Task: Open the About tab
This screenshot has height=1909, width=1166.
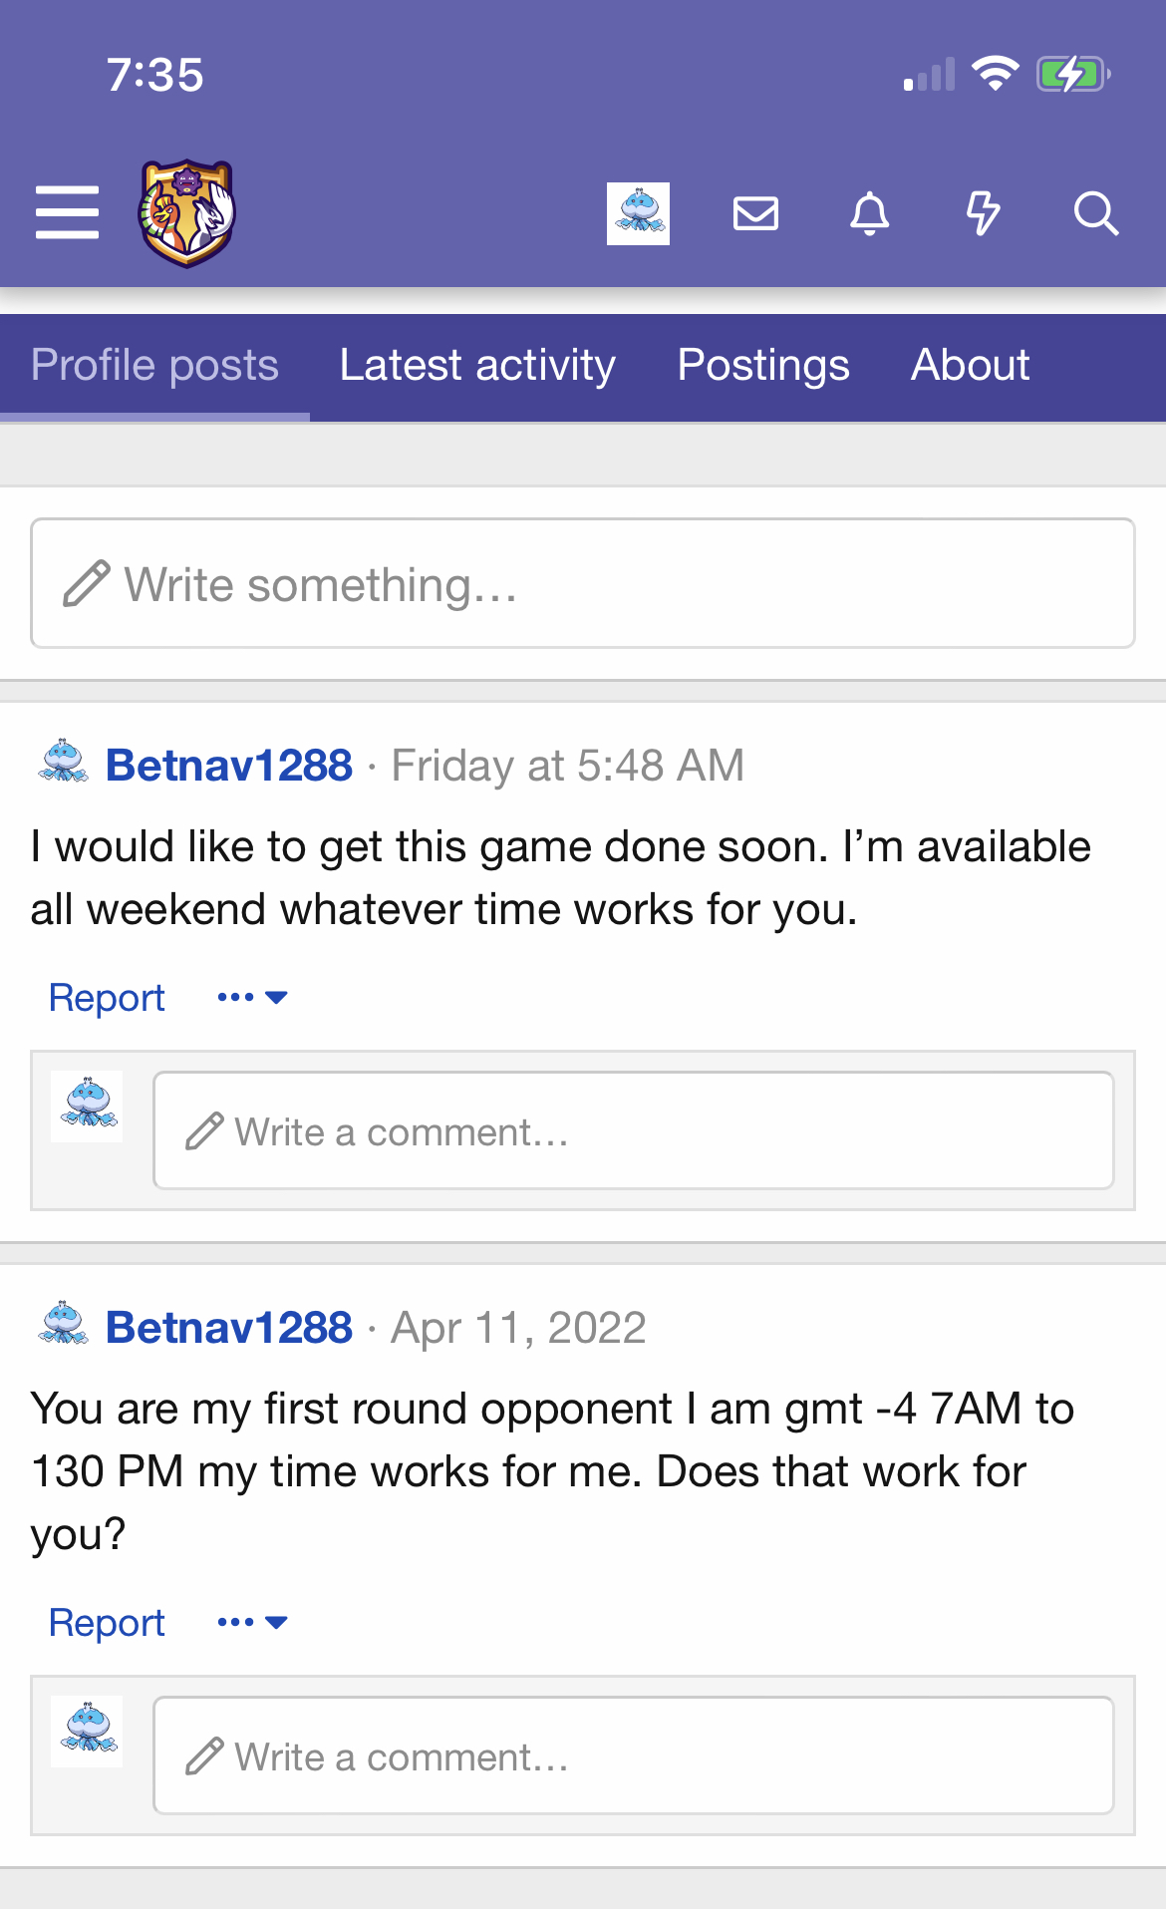Action: [970, 366]
